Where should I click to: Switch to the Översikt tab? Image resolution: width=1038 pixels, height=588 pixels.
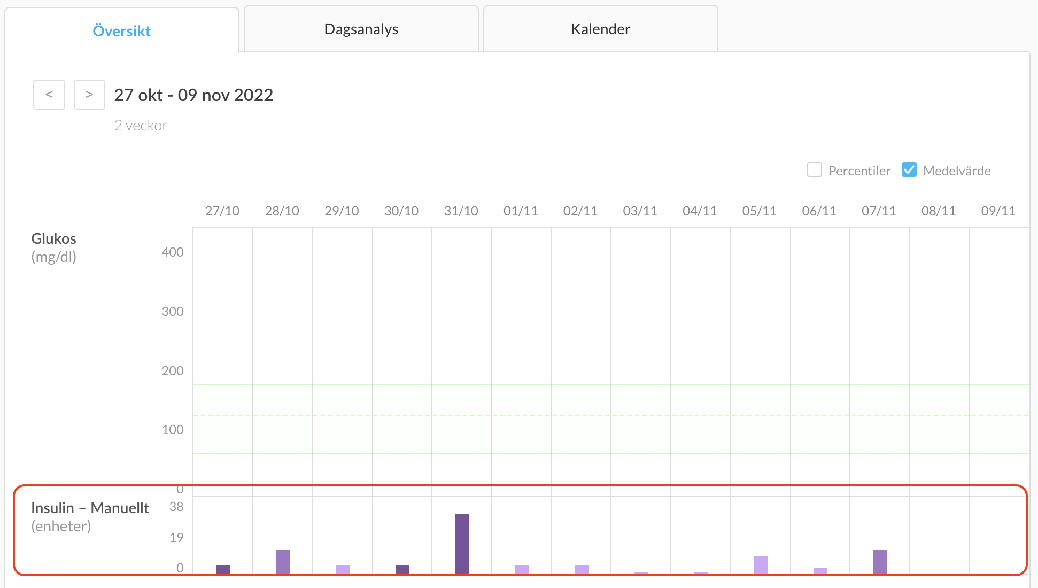pos(122,30)
